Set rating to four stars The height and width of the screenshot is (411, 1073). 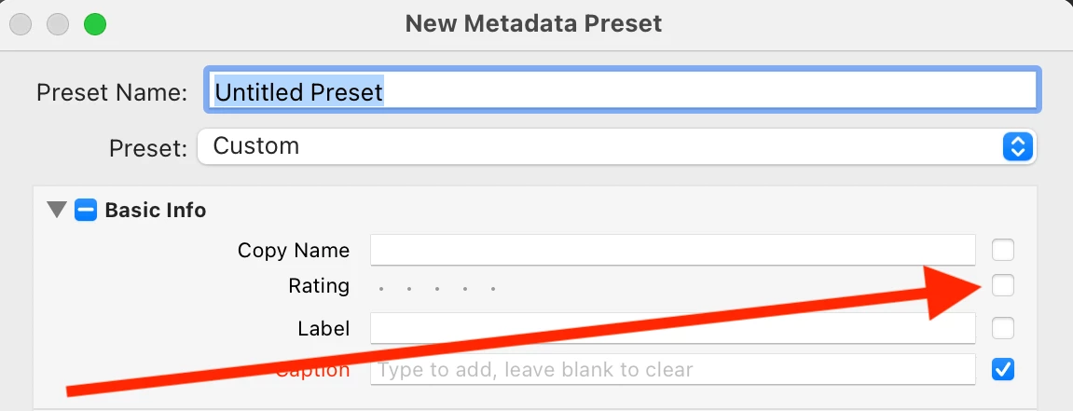tap(465, 288)
